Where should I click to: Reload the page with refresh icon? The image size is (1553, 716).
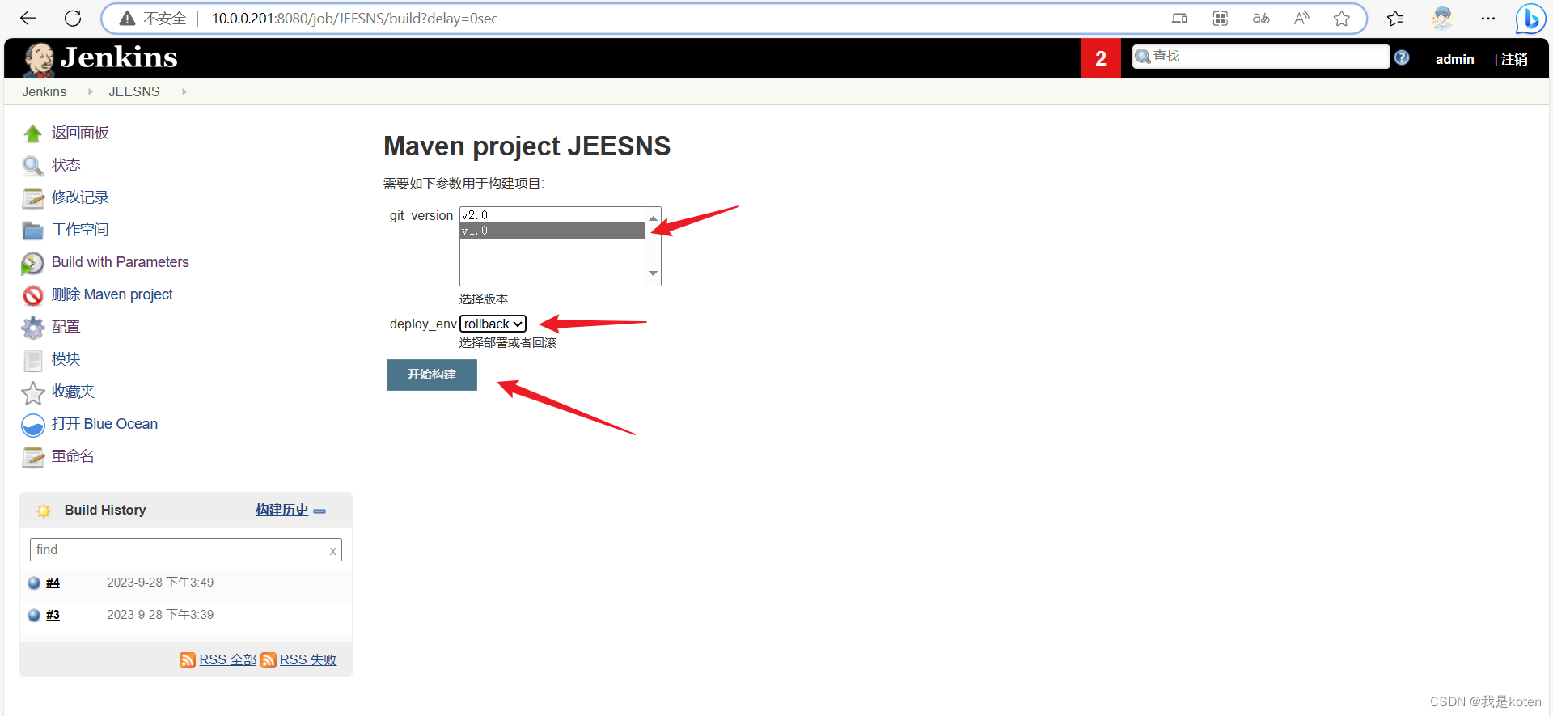coord(73,18)
